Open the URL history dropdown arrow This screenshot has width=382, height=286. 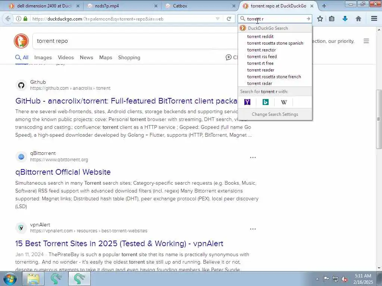point(217,19)
